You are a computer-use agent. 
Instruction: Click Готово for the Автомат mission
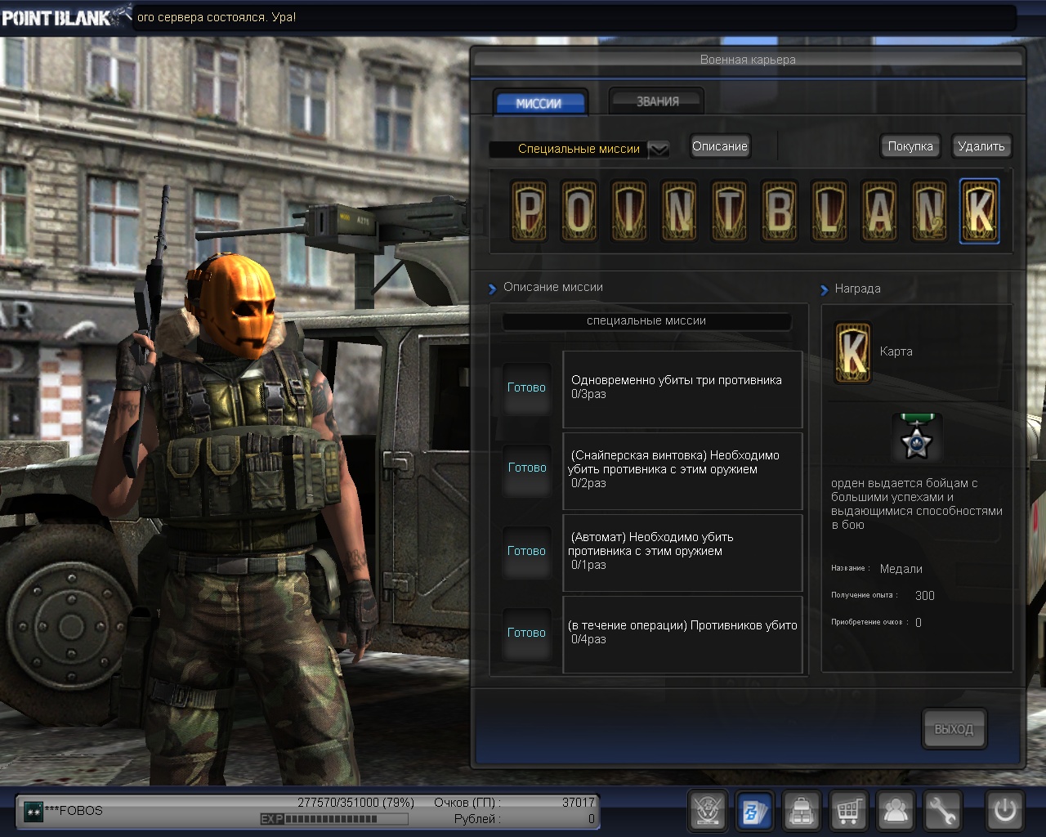click(x=526, y=552)
